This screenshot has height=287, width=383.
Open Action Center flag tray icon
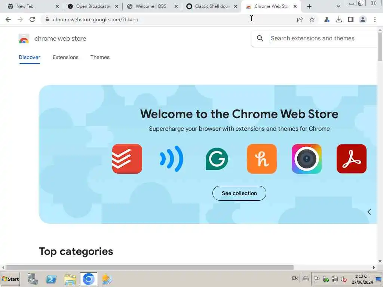tap(316, 279)
